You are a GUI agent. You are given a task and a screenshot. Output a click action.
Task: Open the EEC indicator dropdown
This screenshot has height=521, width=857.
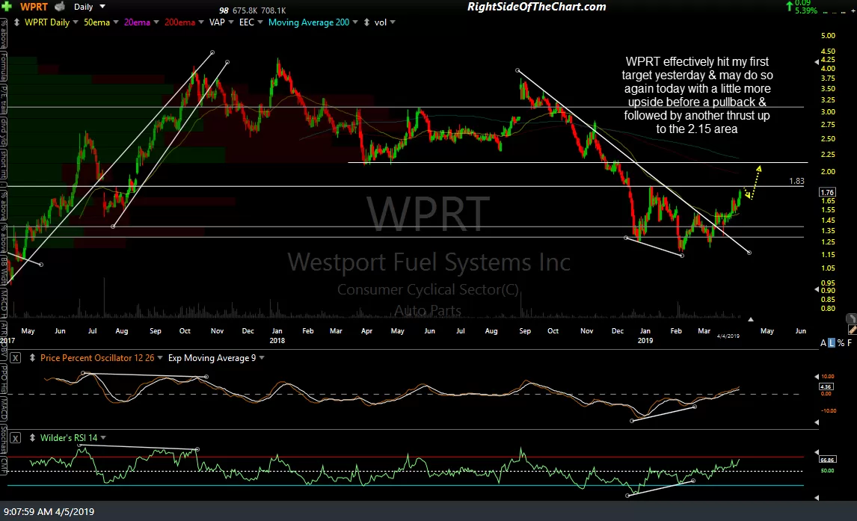(260, 22)
